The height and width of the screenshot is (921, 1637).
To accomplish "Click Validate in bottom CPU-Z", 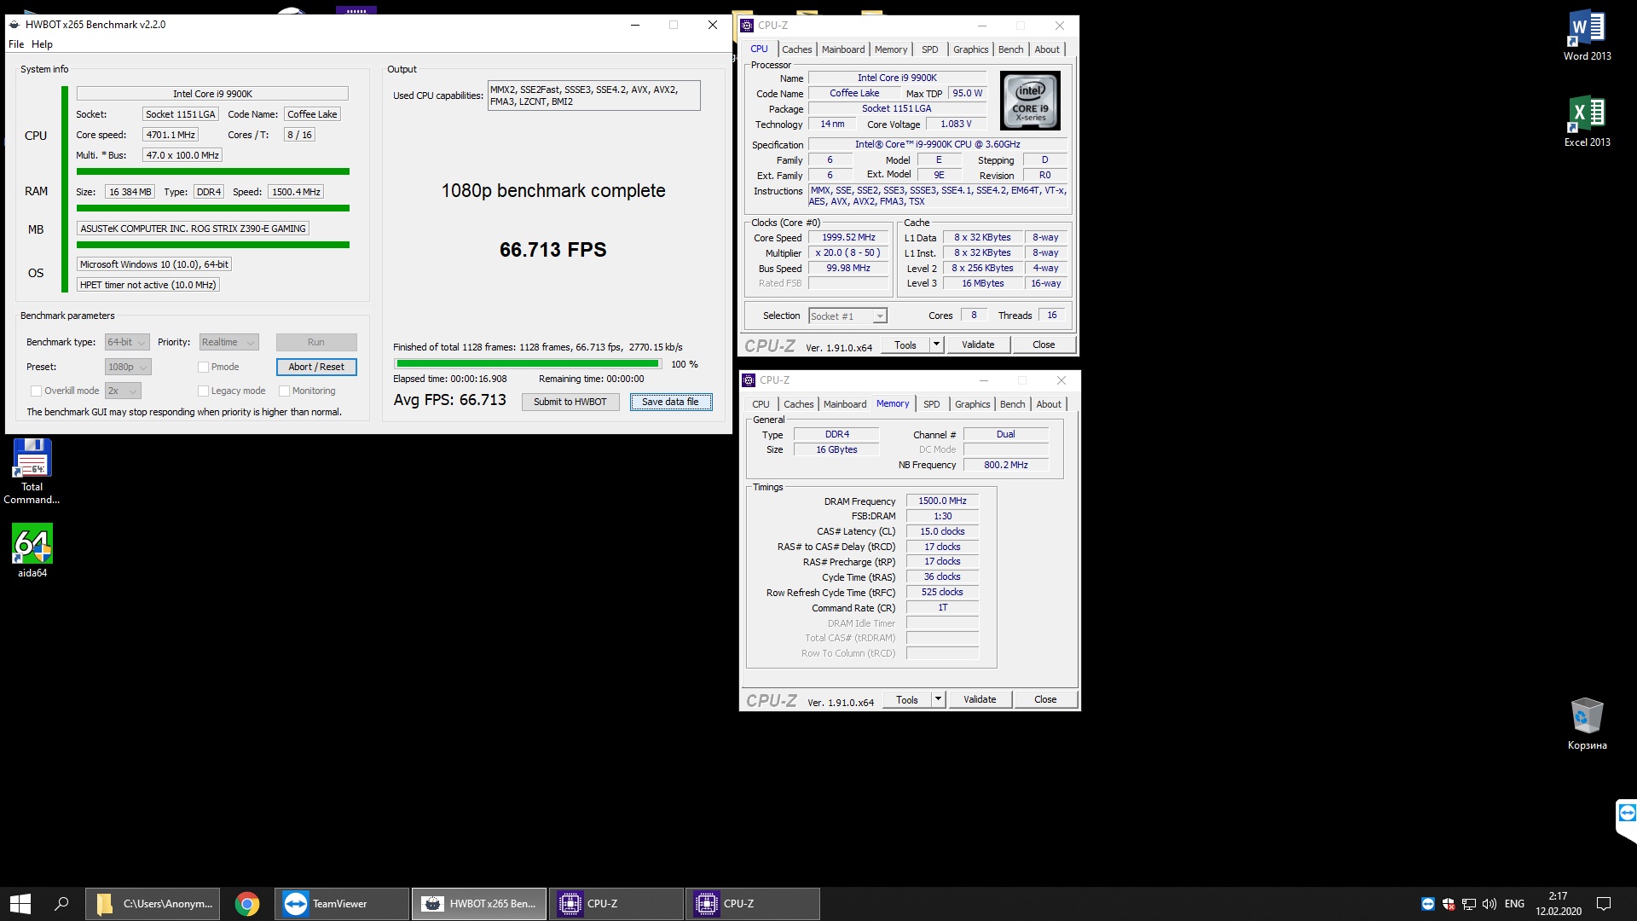I will point(980,700).
